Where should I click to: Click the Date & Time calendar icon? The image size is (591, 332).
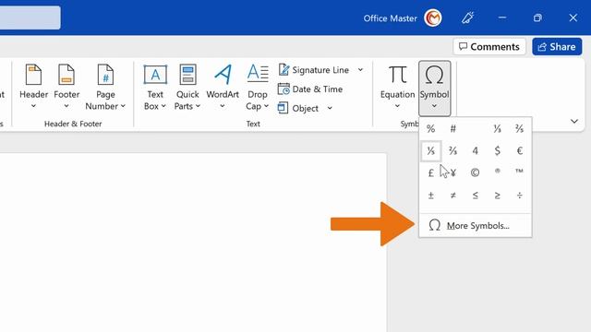click(283, 89)
